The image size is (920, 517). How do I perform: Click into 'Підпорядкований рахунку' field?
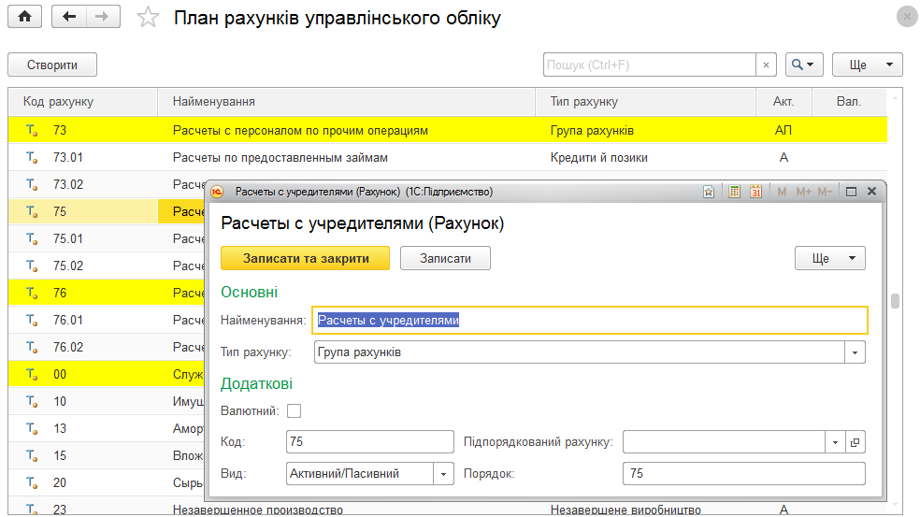[724, 442]
